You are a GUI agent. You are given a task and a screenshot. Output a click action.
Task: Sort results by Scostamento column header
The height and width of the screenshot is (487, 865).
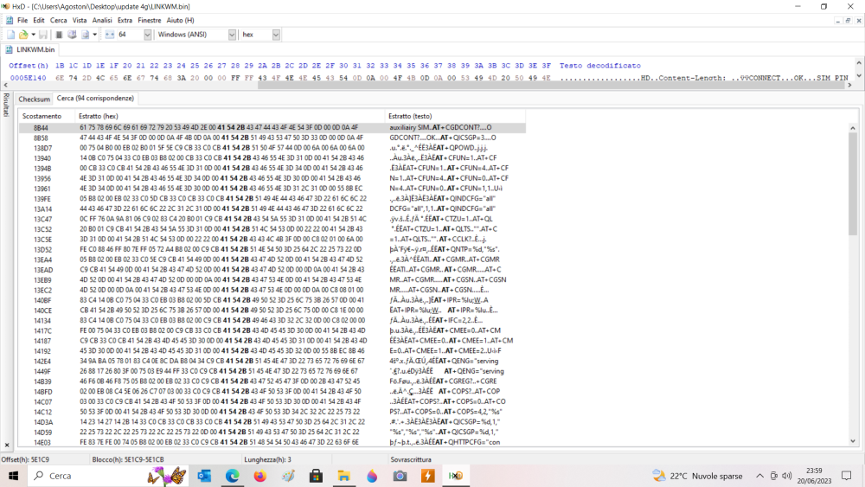pos(42,116)
